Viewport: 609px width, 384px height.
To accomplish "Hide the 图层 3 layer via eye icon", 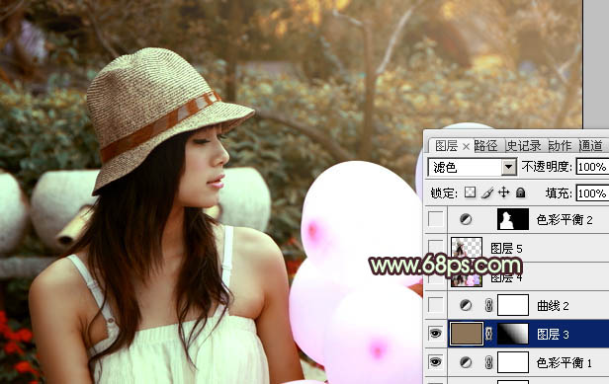I will [x=435, y=334].
